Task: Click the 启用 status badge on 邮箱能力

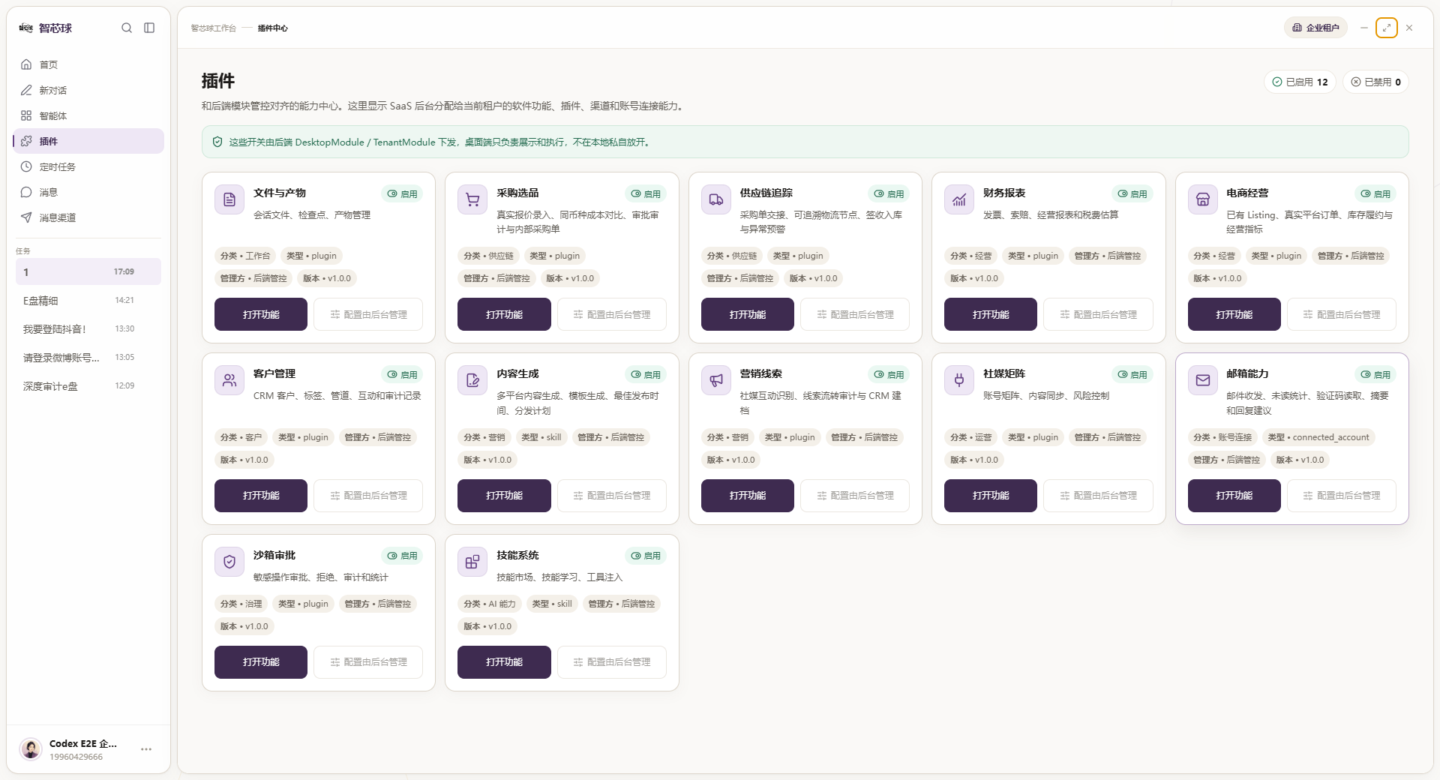Action: tap(1375, 374)
